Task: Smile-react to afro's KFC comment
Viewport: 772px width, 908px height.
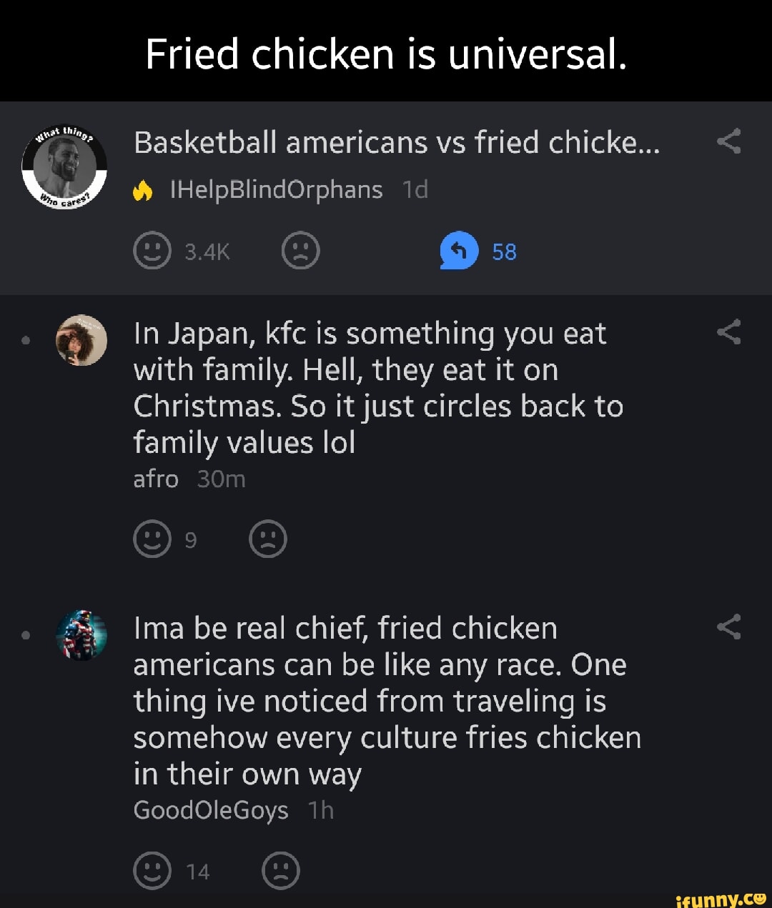Action: pyautogui.click(x=152, y=539)
